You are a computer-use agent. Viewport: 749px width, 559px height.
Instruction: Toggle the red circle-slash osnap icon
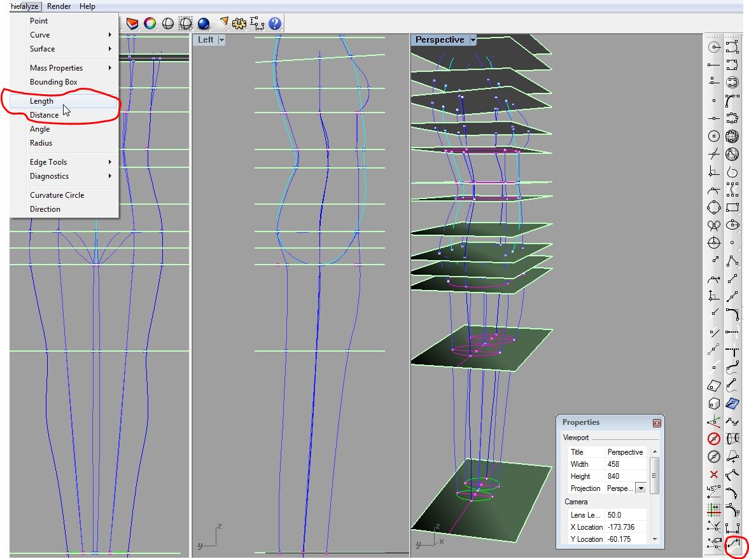click(x=714, y=439)
